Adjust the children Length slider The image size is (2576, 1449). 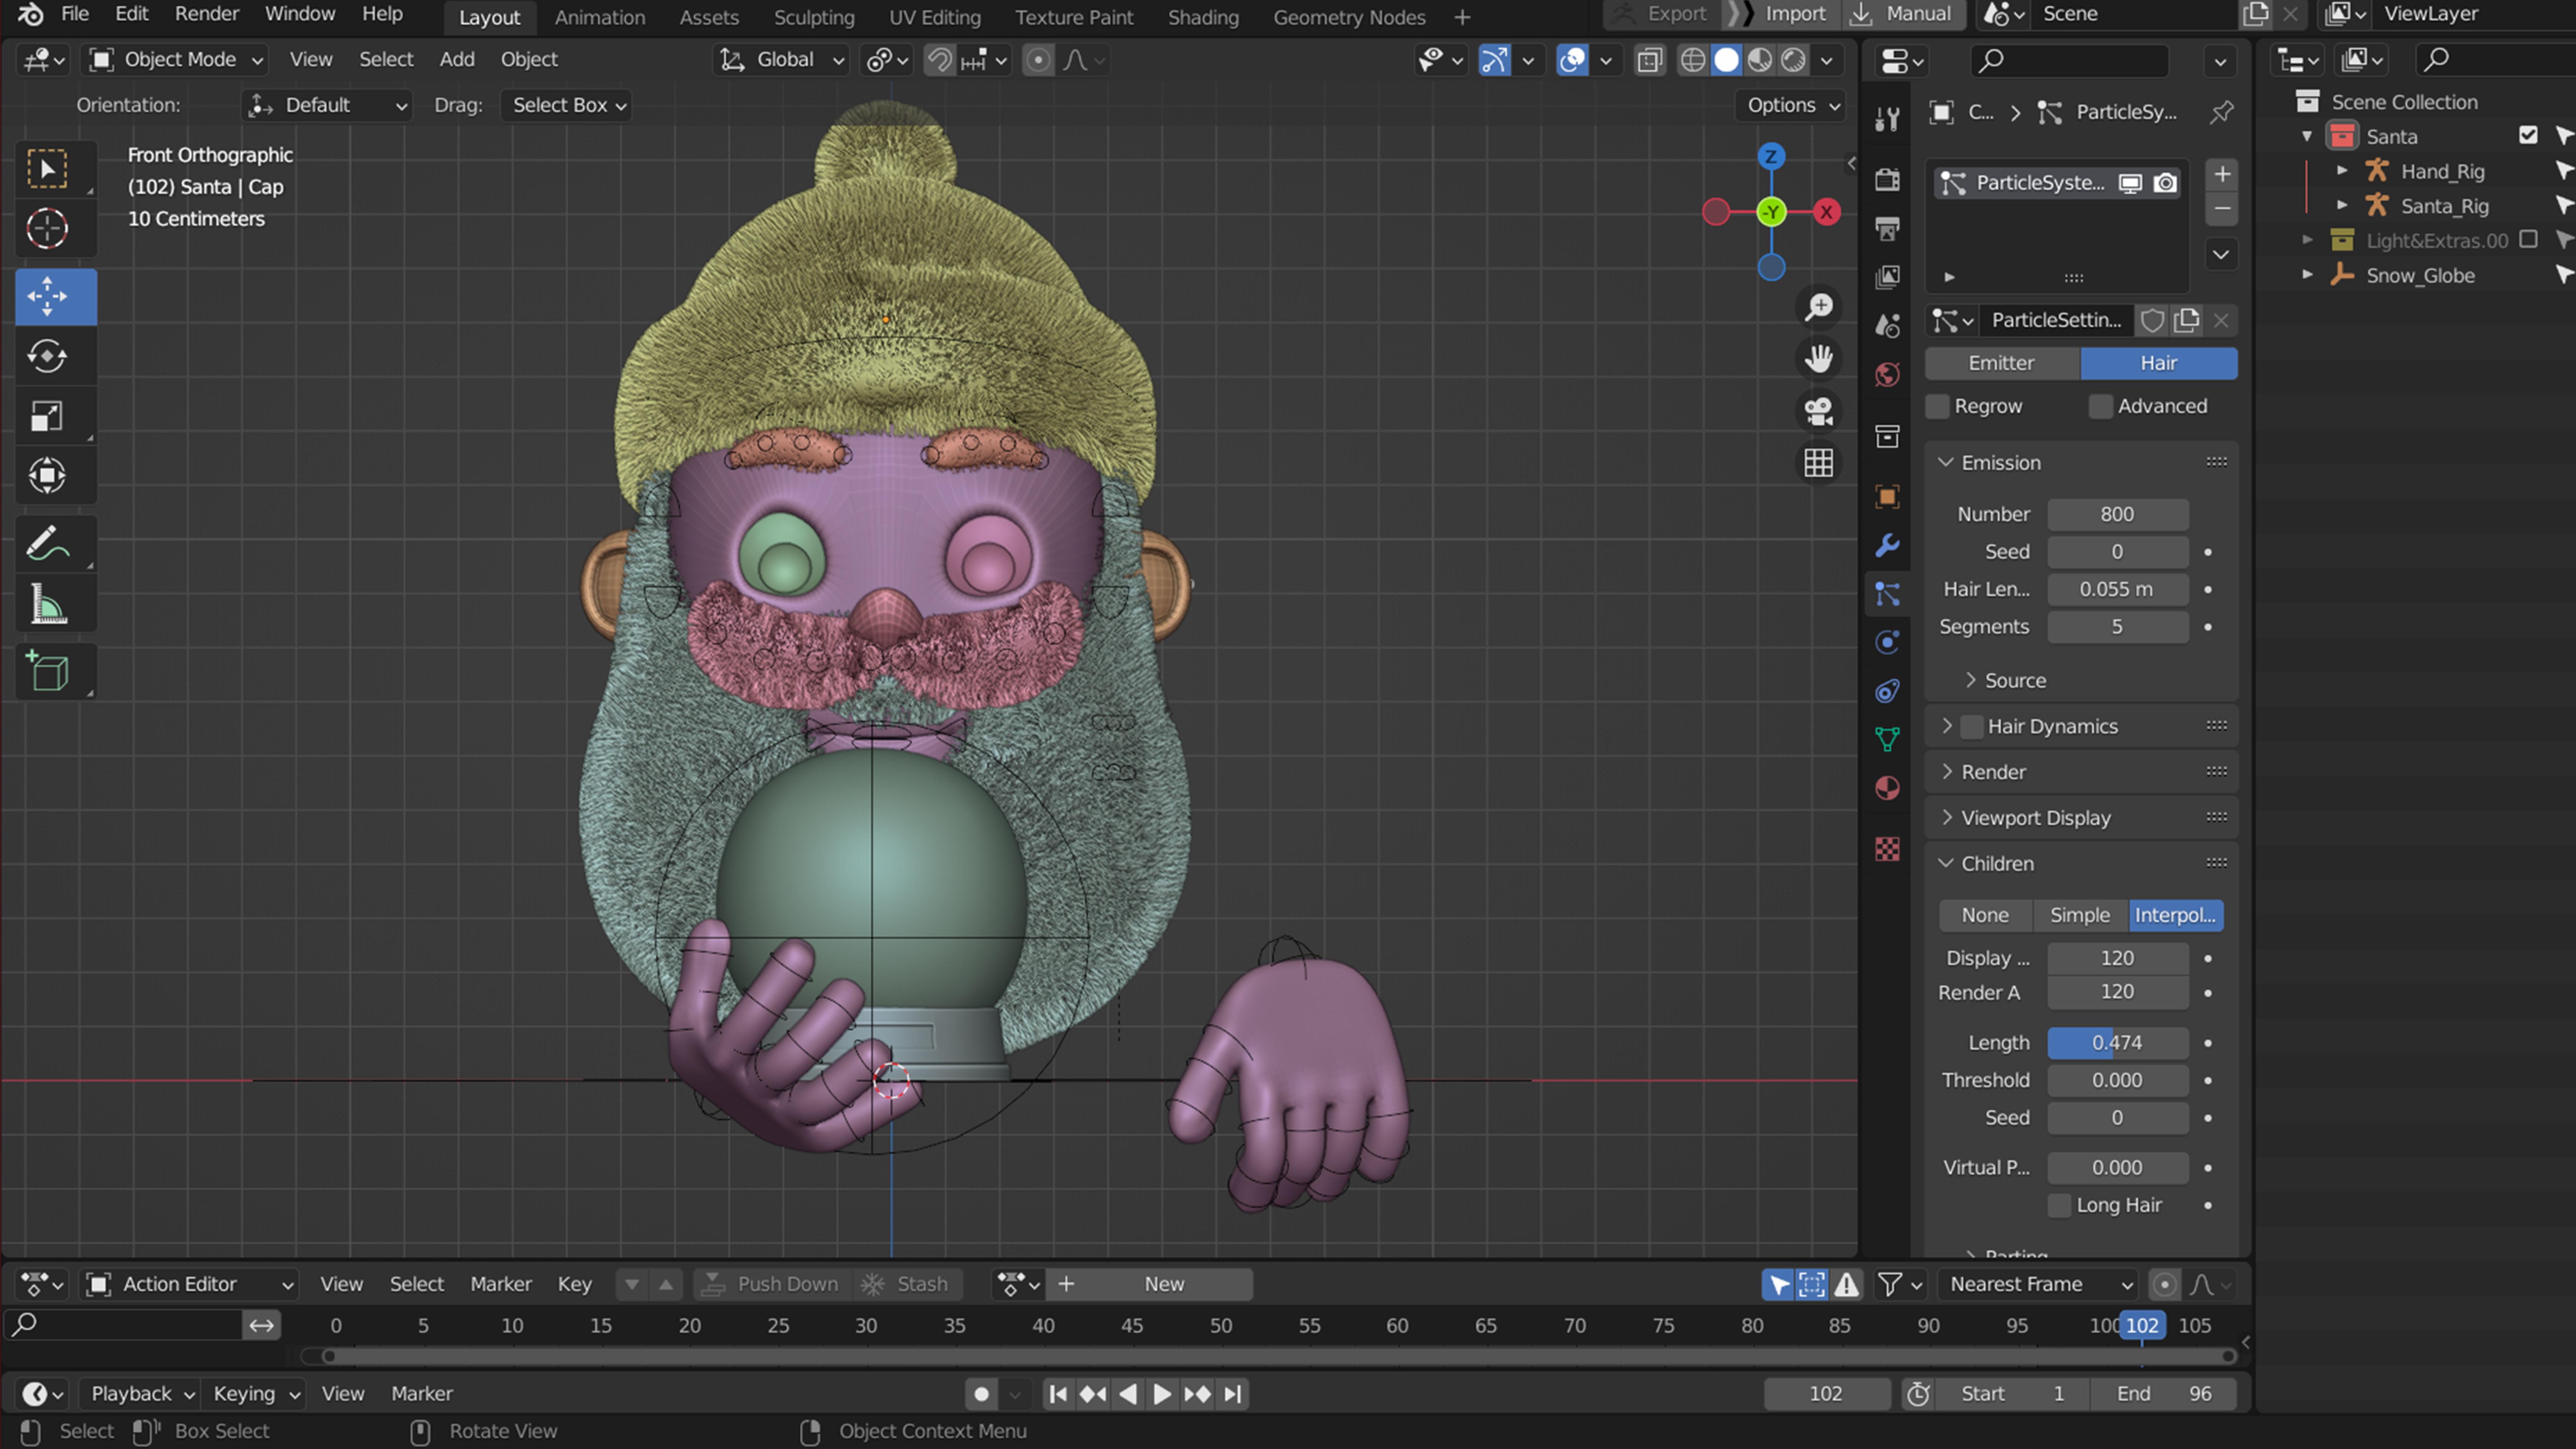[2117, 1043]
